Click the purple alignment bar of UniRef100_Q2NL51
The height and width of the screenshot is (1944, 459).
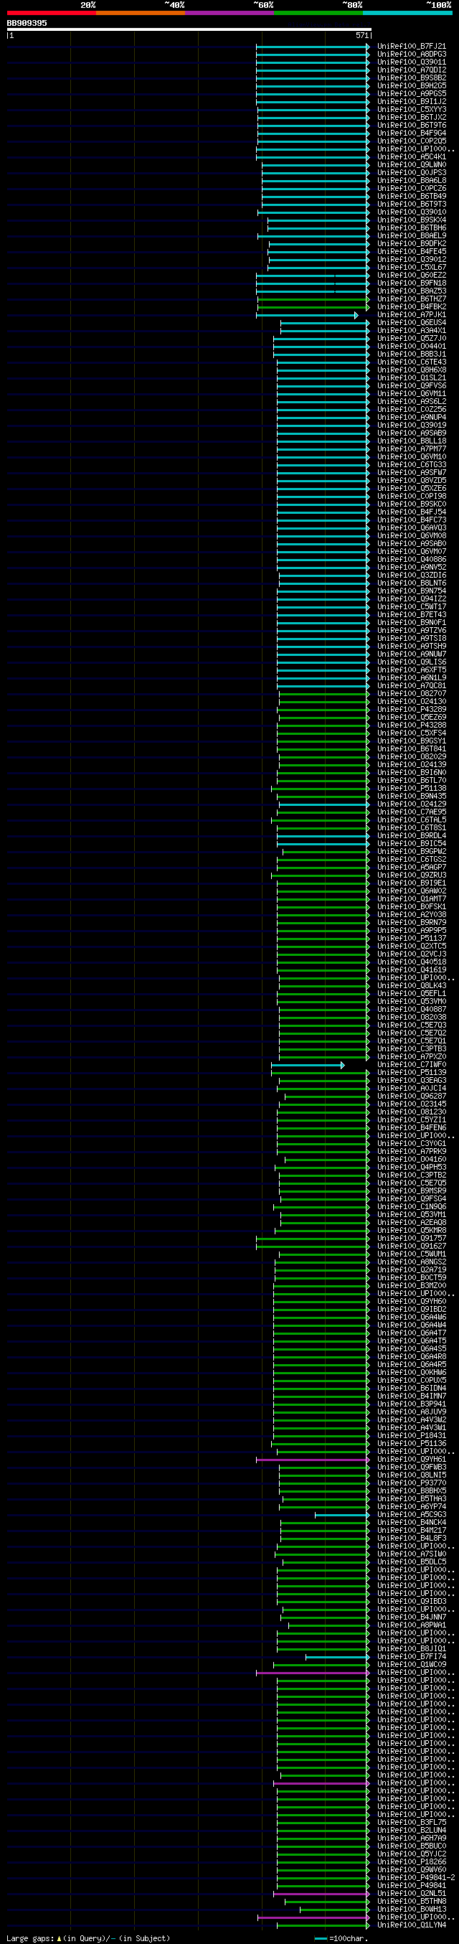tap(322, 1894)
